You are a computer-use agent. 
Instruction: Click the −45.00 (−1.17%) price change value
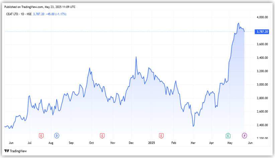pos(57,13)
